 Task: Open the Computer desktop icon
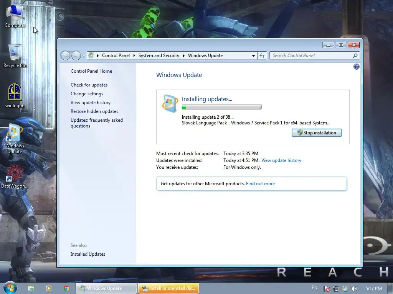pyautogui.click(x=15, y=16)
